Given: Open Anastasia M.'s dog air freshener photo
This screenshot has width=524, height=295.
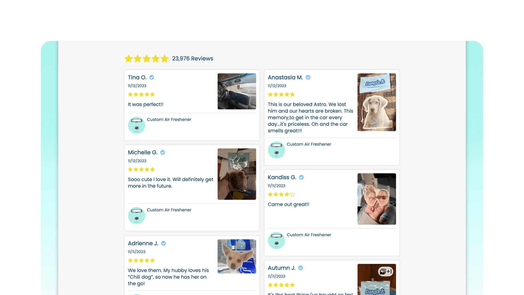Looking at the screenshot, I should (377, 102).
